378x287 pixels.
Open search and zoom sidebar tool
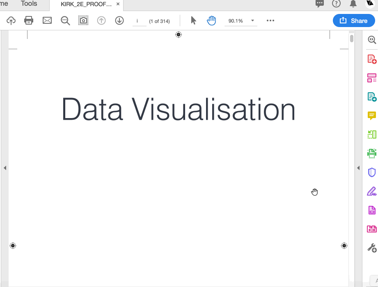[x=372, y=40]
